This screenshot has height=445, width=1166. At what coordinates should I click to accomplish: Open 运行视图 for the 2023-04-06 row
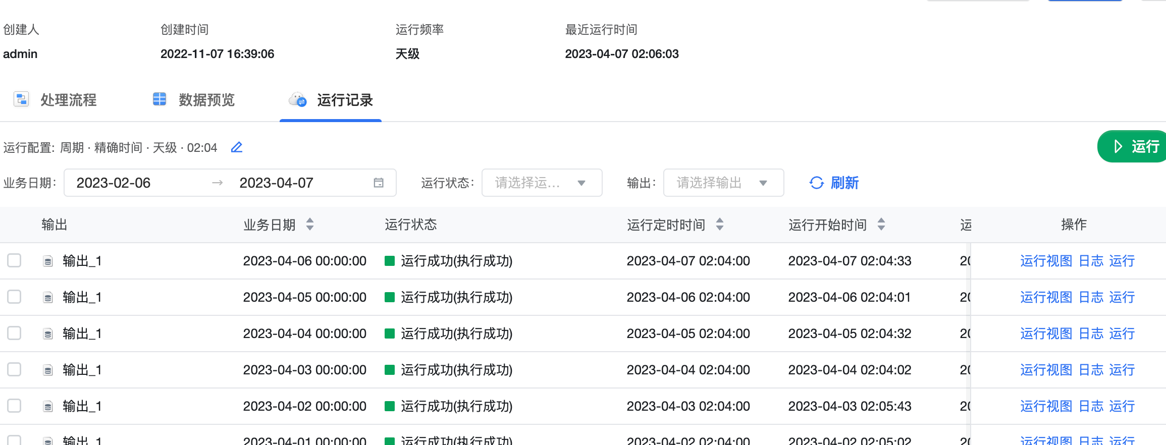coord(1046,261)
